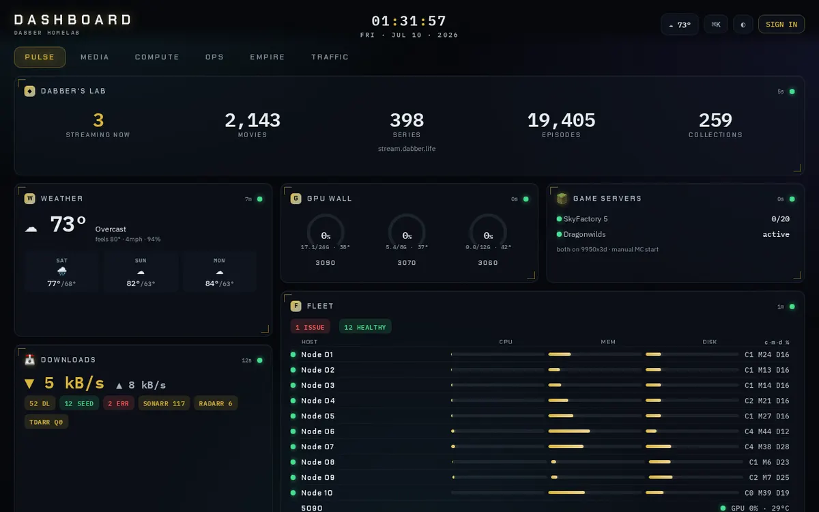Click the 3060 GPU usage gauge
Screen dimensions: 819x512
488,233
